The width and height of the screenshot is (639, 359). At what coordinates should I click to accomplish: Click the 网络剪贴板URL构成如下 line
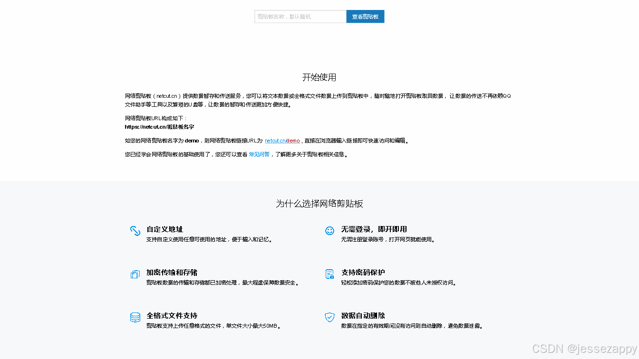click(x=156, y=118)
